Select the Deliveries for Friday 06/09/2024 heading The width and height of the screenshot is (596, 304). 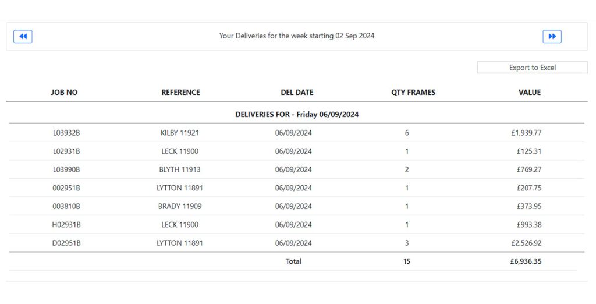[x=297, y=114]
